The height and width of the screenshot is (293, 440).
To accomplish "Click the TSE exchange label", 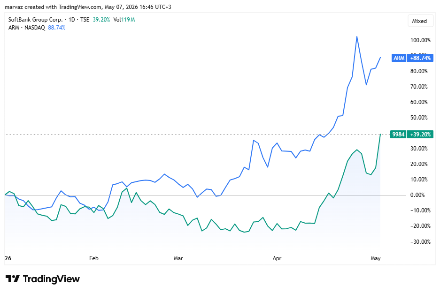I will (x=85, y=20).
